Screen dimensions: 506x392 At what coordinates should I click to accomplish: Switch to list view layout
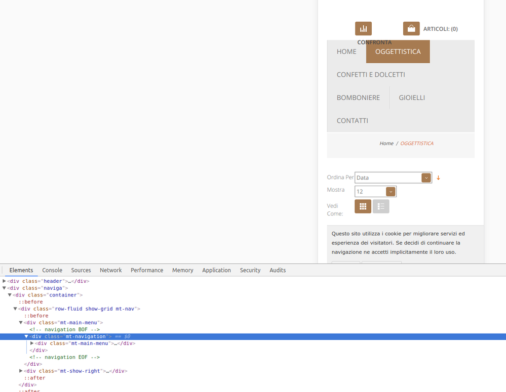click(381, 206)
